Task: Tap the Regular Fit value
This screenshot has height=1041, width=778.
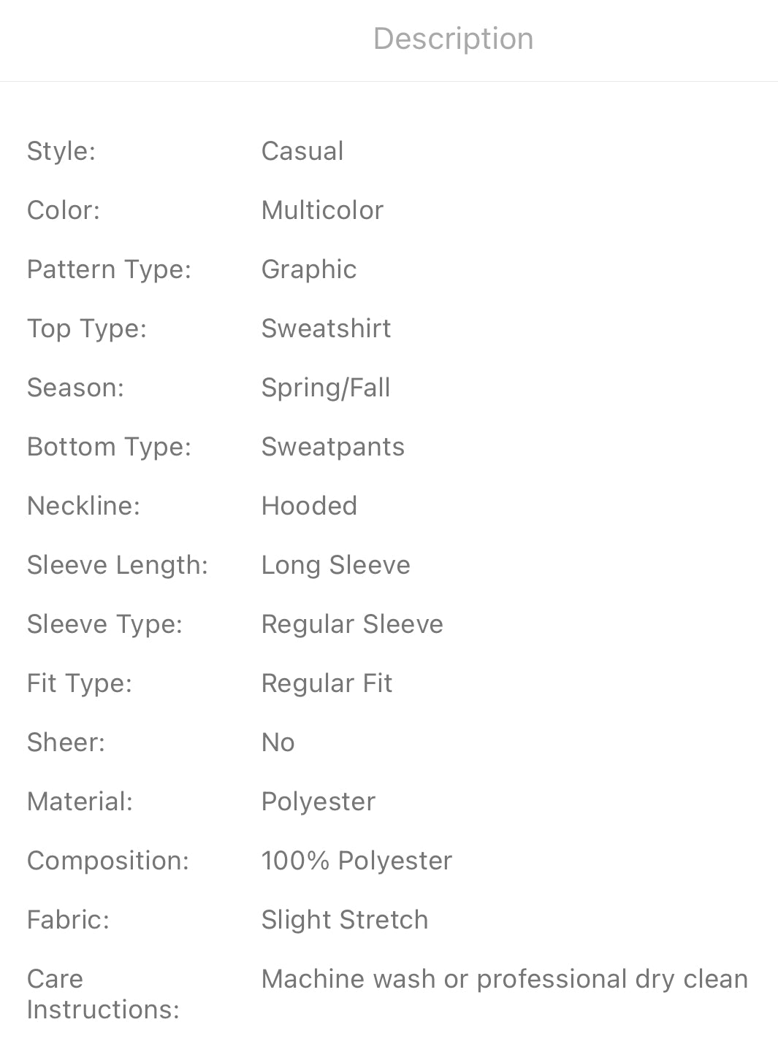Action: 327,683
